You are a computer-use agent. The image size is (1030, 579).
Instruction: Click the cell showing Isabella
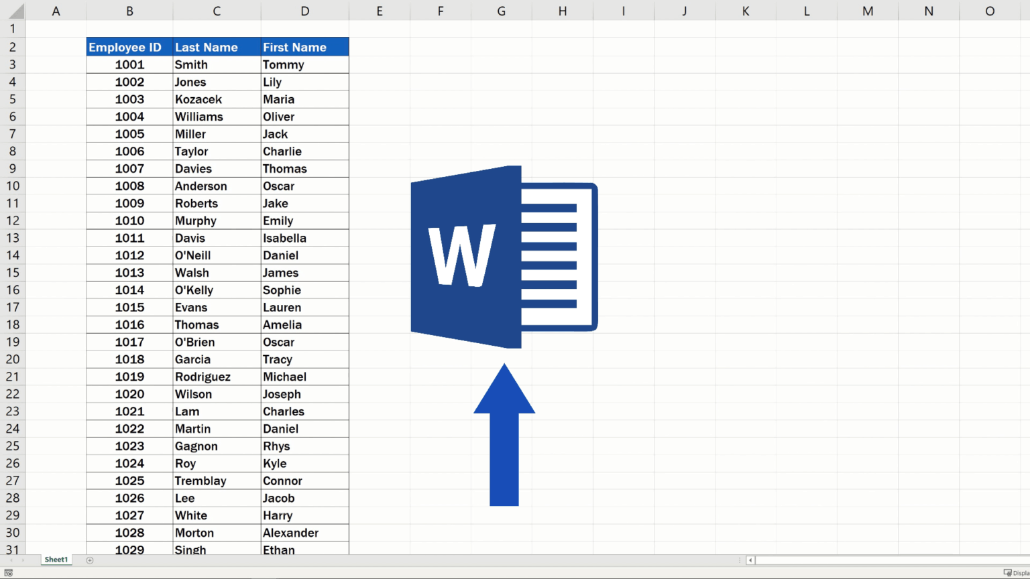click(285, 237)
